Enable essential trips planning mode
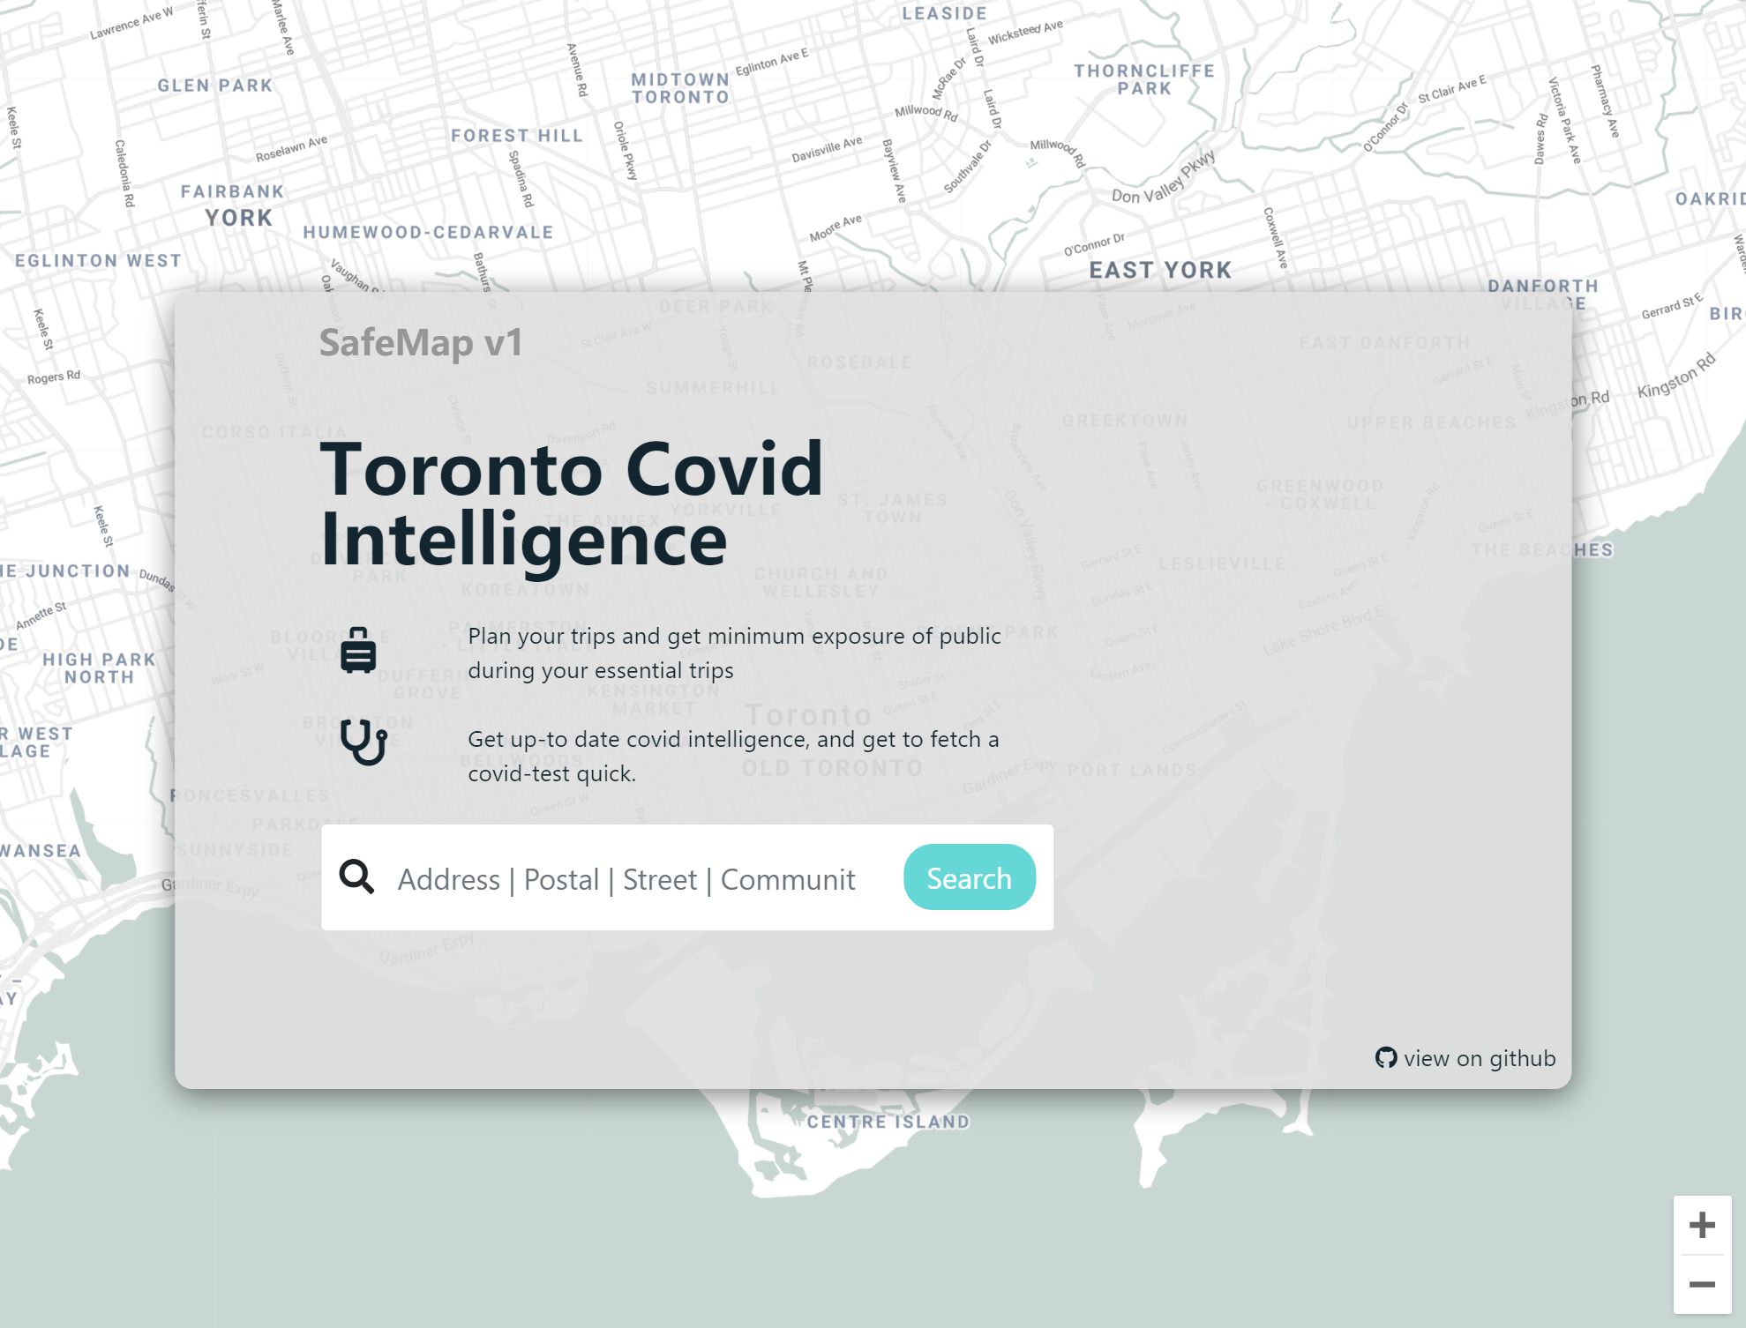Screen dimensions: 1746x1328 (359, 650)
